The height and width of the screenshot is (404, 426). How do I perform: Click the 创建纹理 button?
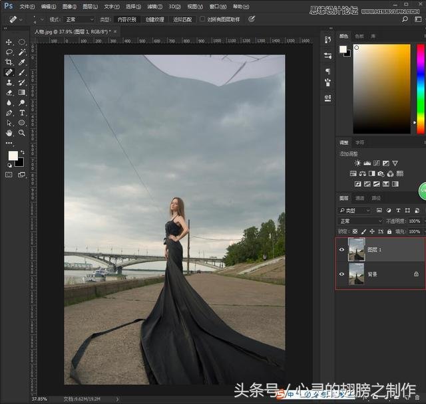154,19
